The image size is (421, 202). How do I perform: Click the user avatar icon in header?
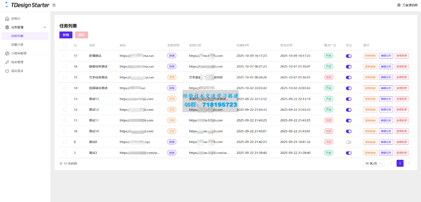coord(399,5)
